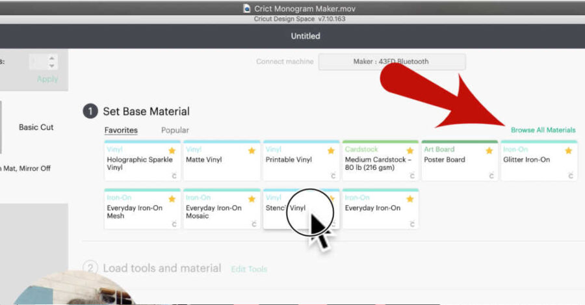Viewport: 585px width, 305px height.
Task: Click Cricut logo icon on Printable Vinyl card
Action: pos(333,176)
